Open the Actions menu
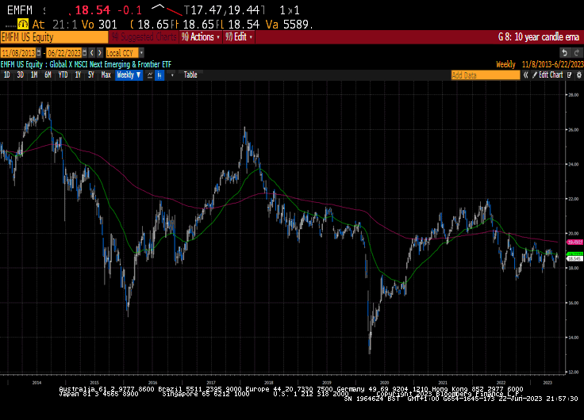 pos(200,37)
